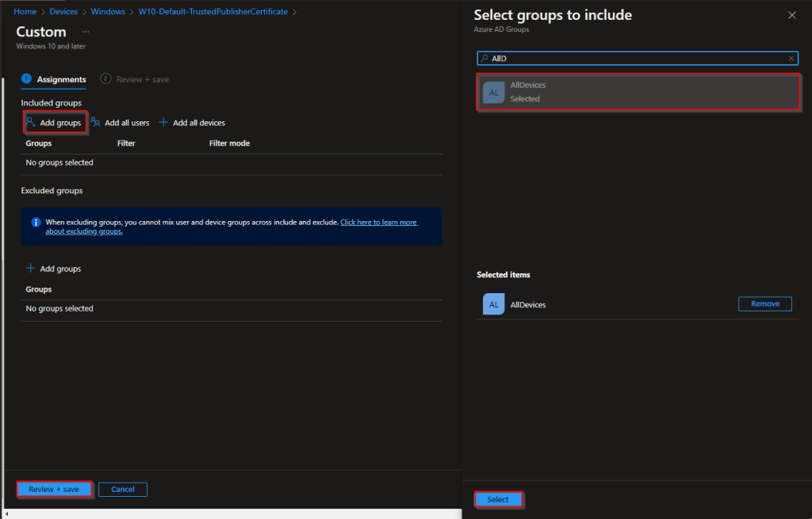Image resolution: width=812 pixels, height=519 pixels.
Task: Click Review + save button
Action: coord(54,490)
